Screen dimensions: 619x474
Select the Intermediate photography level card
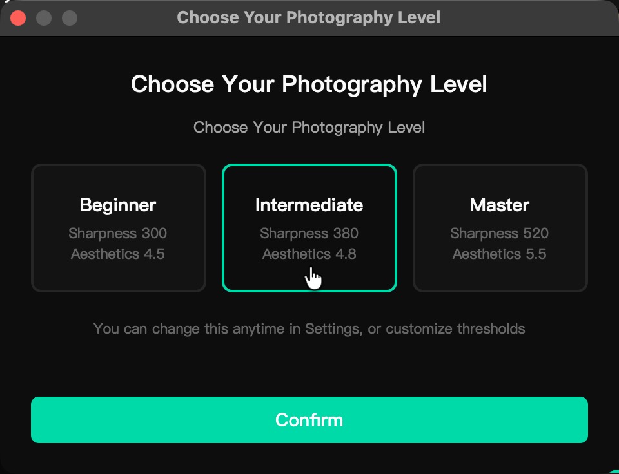309,228
